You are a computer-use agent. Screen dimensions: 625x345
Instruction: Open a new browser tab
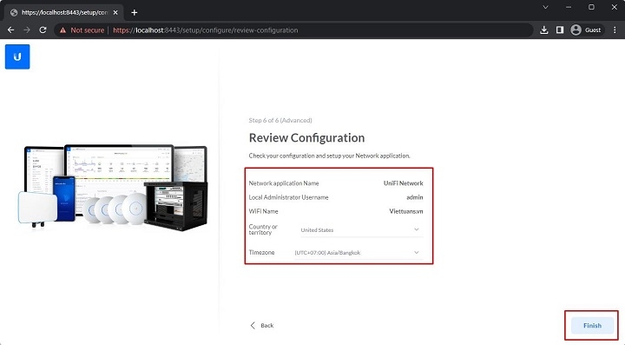point(134,12)
